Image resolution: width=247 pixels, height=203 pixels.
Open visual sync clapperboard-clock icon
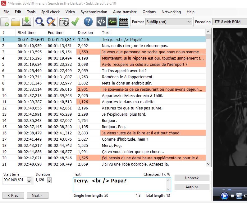(x=64, y=22)
